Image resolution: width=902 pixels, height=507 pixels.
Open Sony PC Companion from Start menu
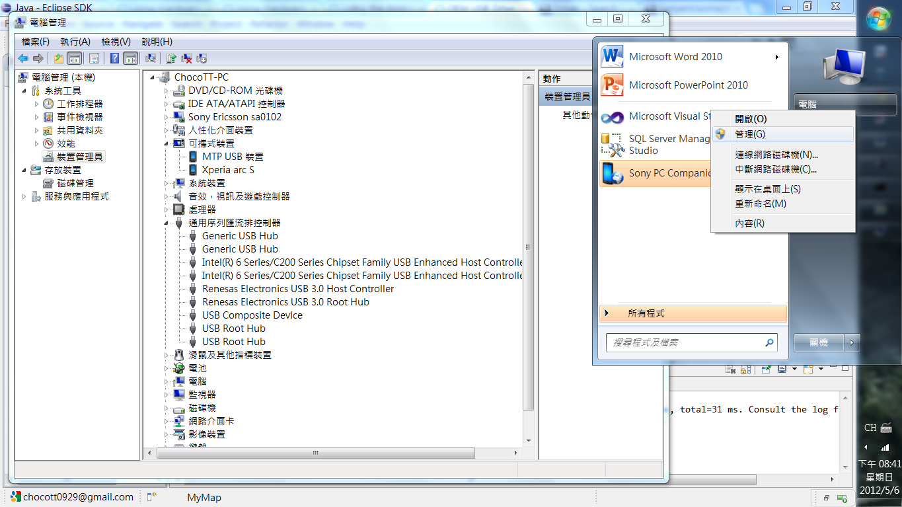coord(656,173)
